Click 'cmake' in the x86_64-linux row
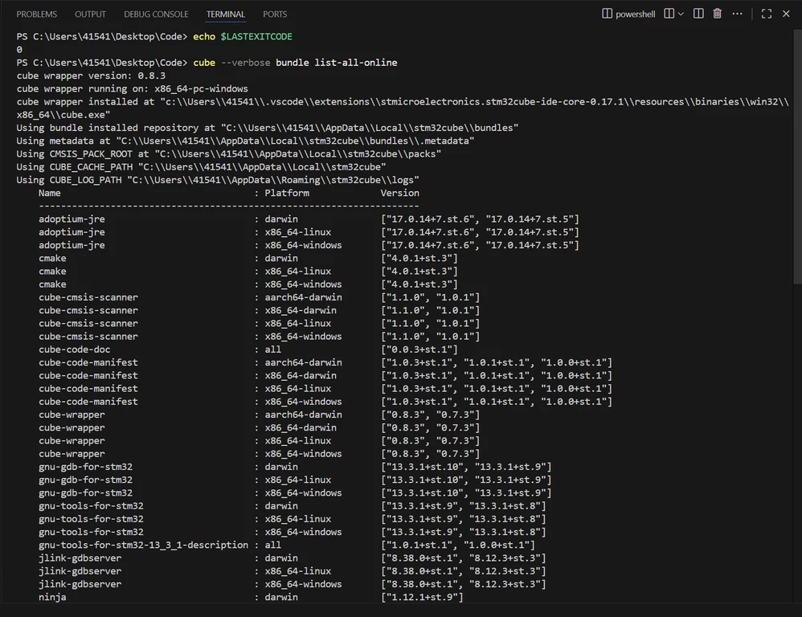 click(52, 271)
